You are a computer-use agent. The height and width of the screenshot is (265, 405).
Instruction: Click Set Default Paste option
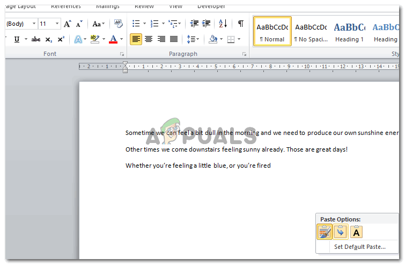coord(359,247)
